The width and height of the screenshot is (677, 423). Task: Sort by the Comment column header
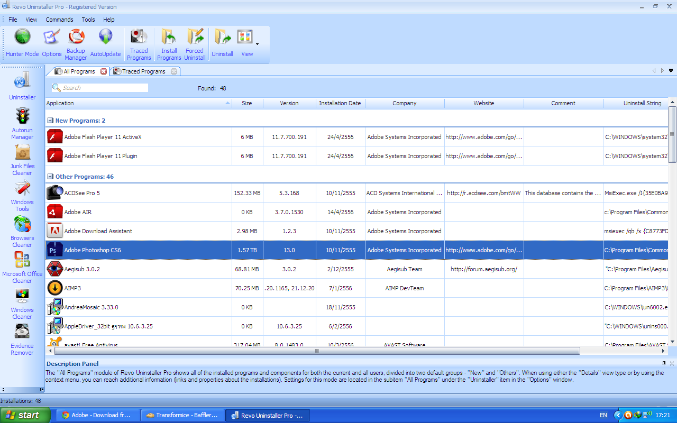563,103
